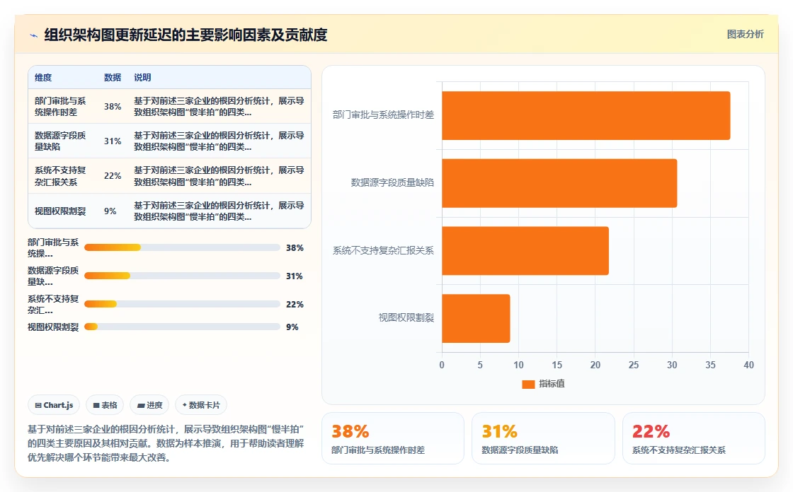Click y-axis label 视图权限割裂
This screenshot has width=793, height=492.
click(406, 317)
